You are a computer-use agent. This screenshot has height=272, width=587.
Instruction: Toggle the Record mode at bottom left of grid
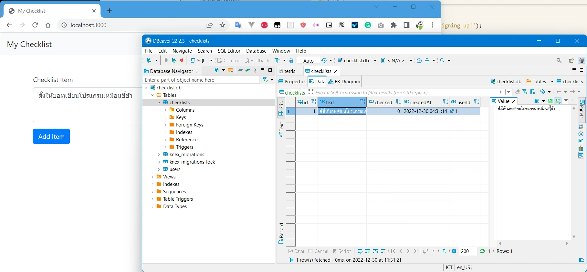[x=281, y=233]
